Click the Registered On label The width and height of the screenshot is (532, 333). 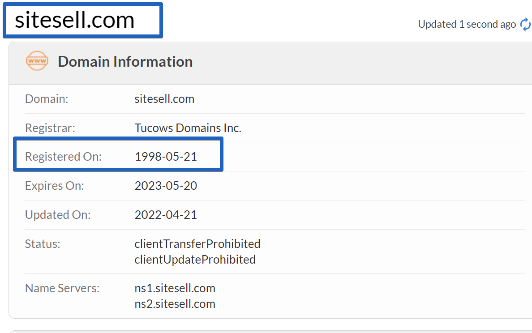(64, 157)
